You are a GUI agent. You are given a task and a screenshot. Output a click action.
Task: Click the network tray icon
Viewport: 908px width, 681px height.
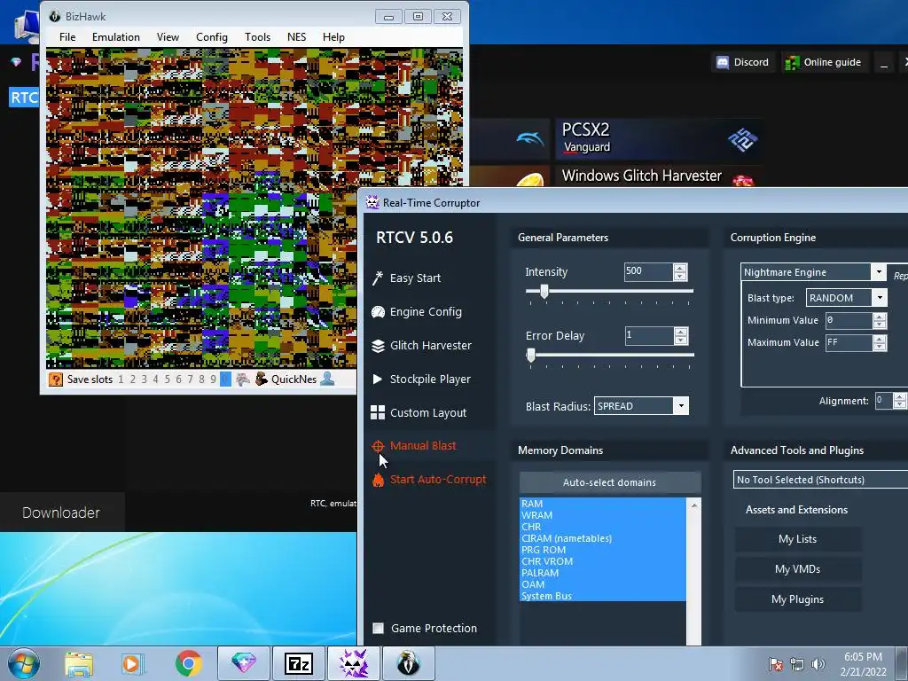797,664
